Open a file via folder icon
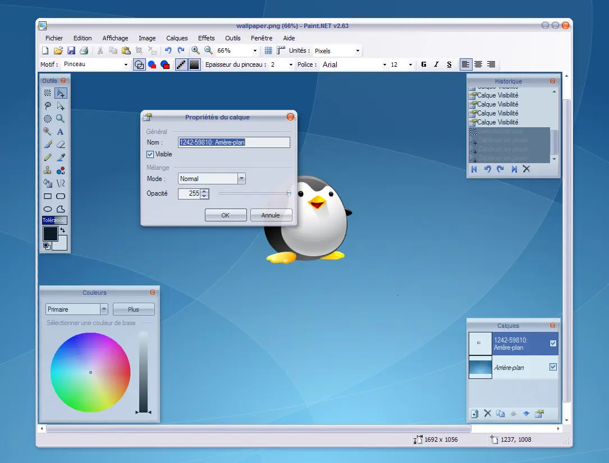609x463 pixels. click(x=58, y=50)
